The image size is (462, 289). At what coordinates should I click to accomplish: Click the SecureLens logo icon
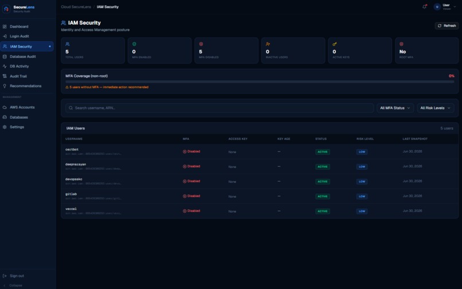click(x=6, y=9)
